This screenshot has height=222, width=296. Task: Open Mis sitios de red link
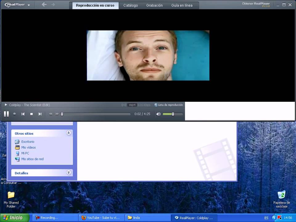(32, 159)
